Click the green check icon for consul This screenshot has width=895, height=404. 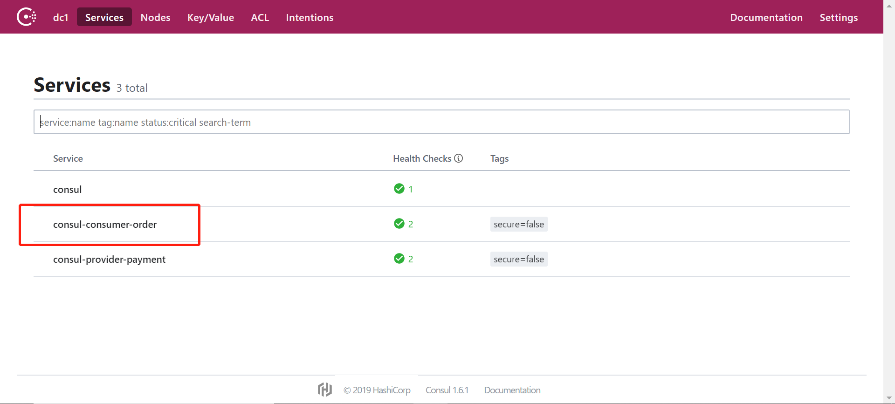399,189
